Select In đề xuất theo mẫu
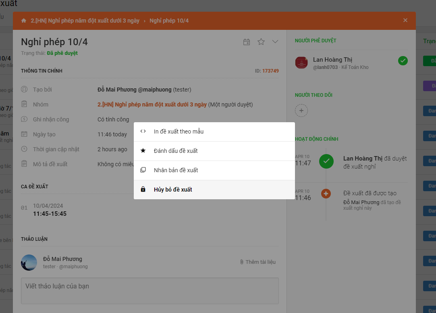The height and width of the screenshot is (313, 436). tap(214, 131)
